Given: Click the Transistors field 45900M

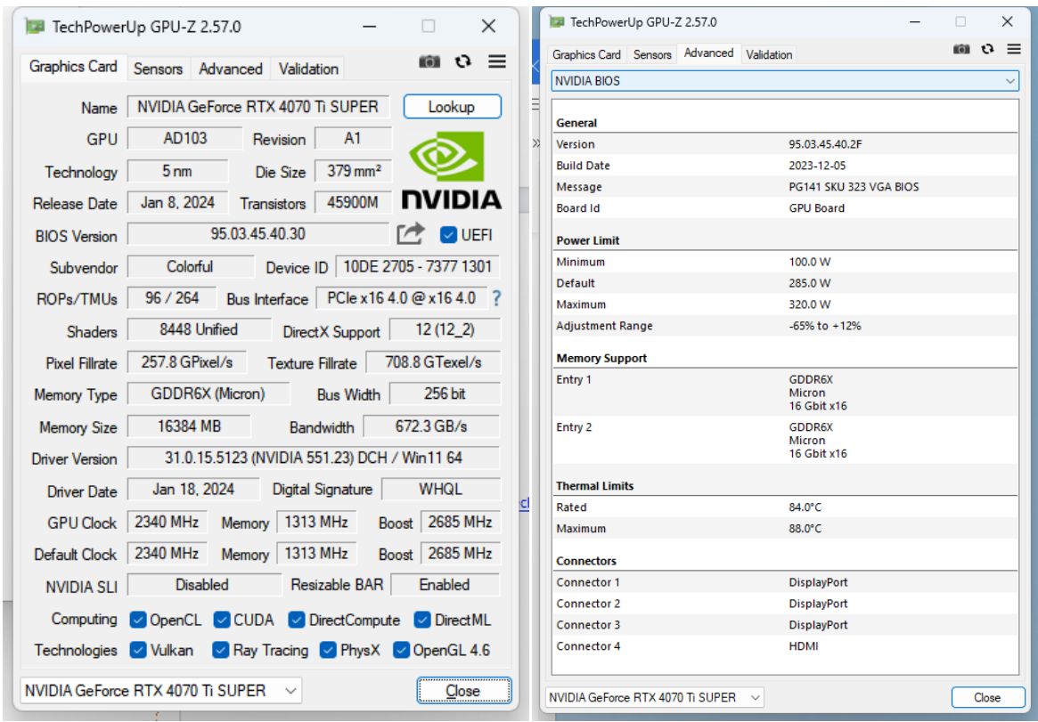Looking at the screenshot, I should point(353,202).
